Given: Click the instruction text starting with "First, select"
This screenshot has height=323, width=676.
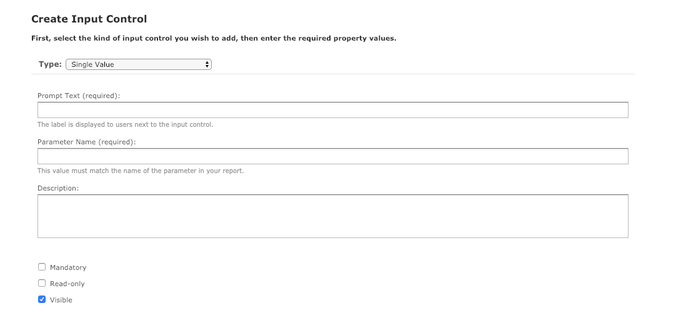Looking at the screenshot, I should point(214,38).
